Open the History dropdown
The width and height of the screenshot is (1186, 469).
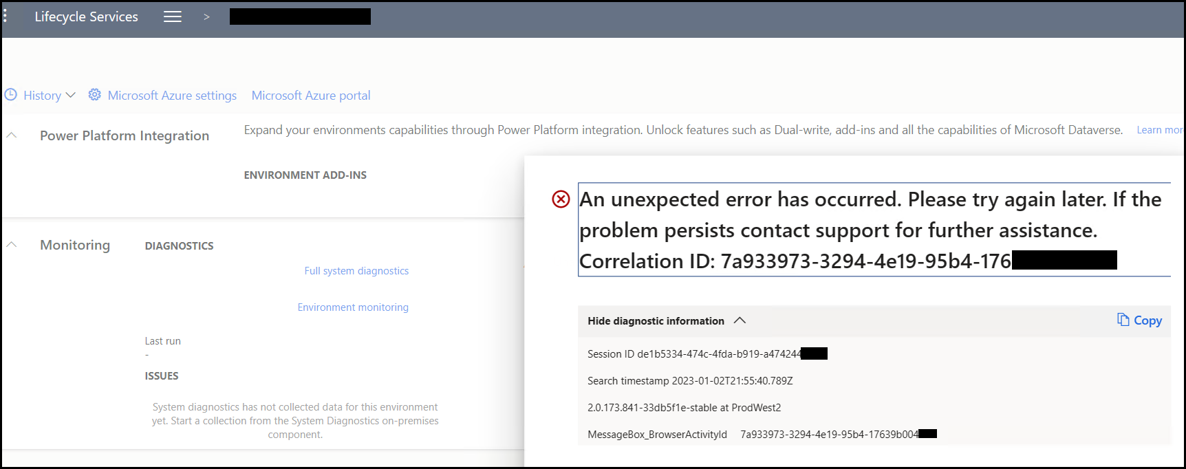click(x=70, y=95)
